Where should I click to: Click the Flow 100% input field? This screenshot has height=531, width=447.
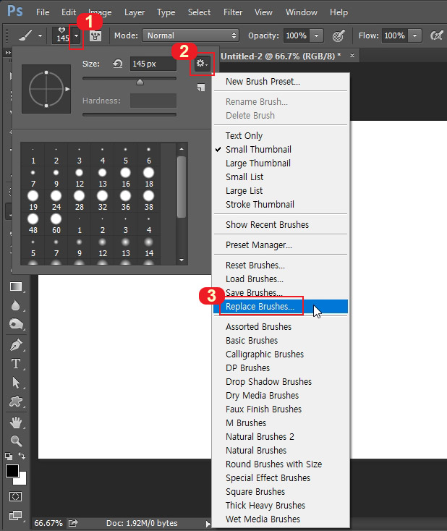coord(394,35)
